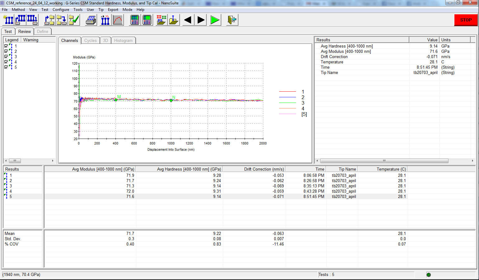This screenshot has width=479, height=280.
Task: Export sample to Excel via XL icon
Action: tap(105, 20)
